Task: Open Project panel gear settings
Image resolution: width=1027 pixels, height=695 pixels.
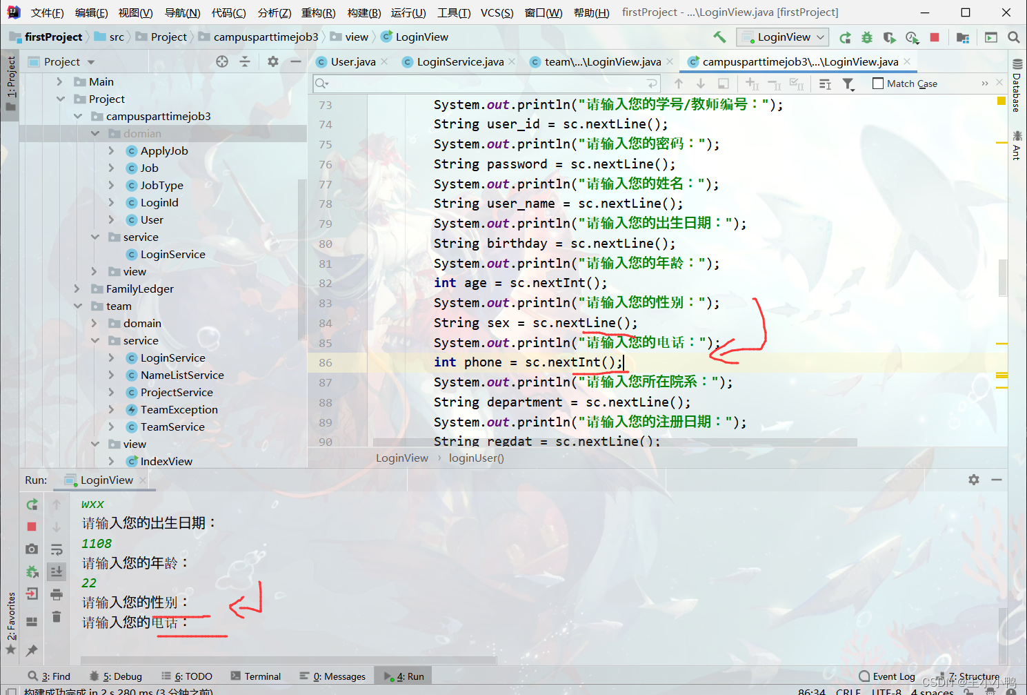Action: pyautogui.click(x=273, y=61)
